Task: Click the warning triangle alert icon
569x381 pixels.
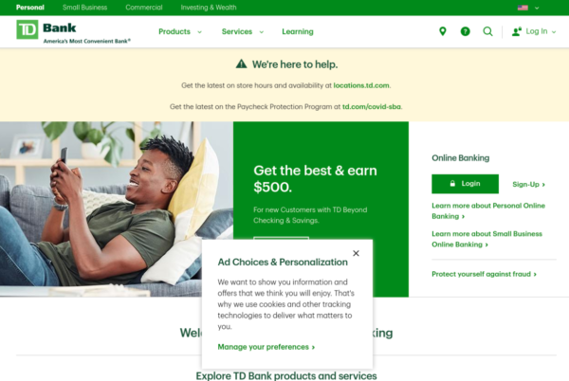Action: [x=241, y=64]
